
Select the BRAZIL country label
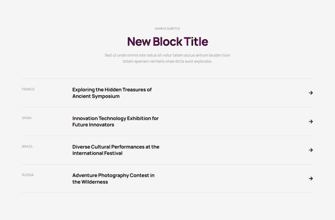pos(27,147)
